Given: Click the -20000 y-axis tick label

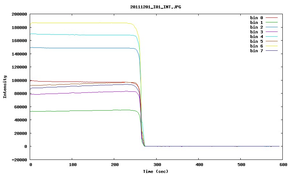Looking at the screenshot, I should pyautogui.click(x=19, y=160).
